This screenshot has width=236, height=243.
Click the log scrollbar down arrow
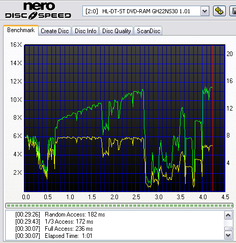[x=228, y=235]
